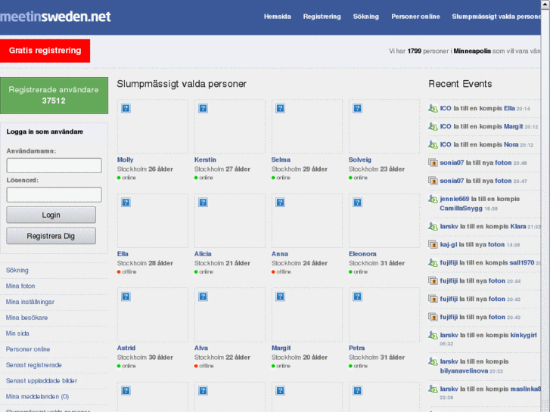Open Molly's profile name link
The height and width of the screenshot is (412, 550).
coord(126,160)
